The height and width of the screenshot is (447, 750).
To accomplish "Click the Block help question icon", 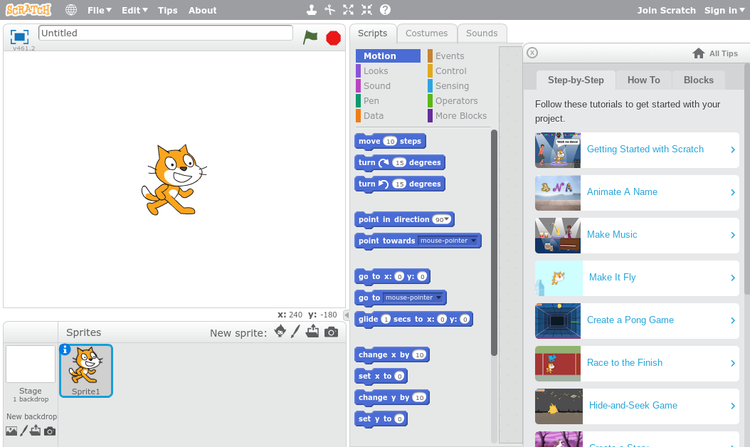I will pyautogui.click(x=385, y=9).
